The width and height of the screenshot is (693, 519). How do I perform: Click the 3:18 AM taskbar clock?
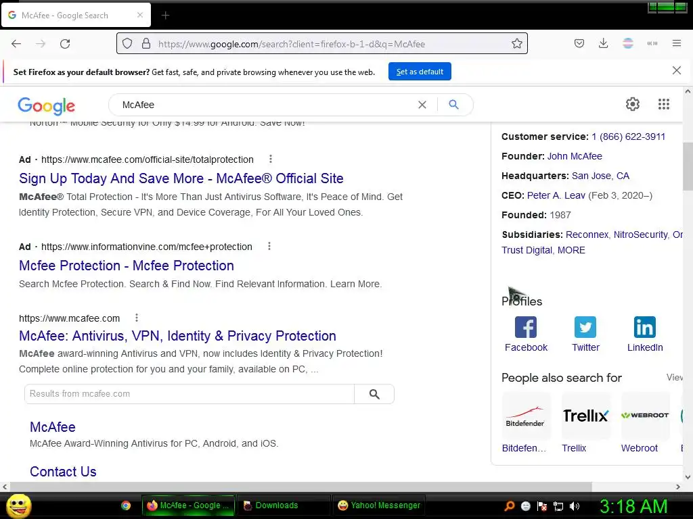pos(633,506)
